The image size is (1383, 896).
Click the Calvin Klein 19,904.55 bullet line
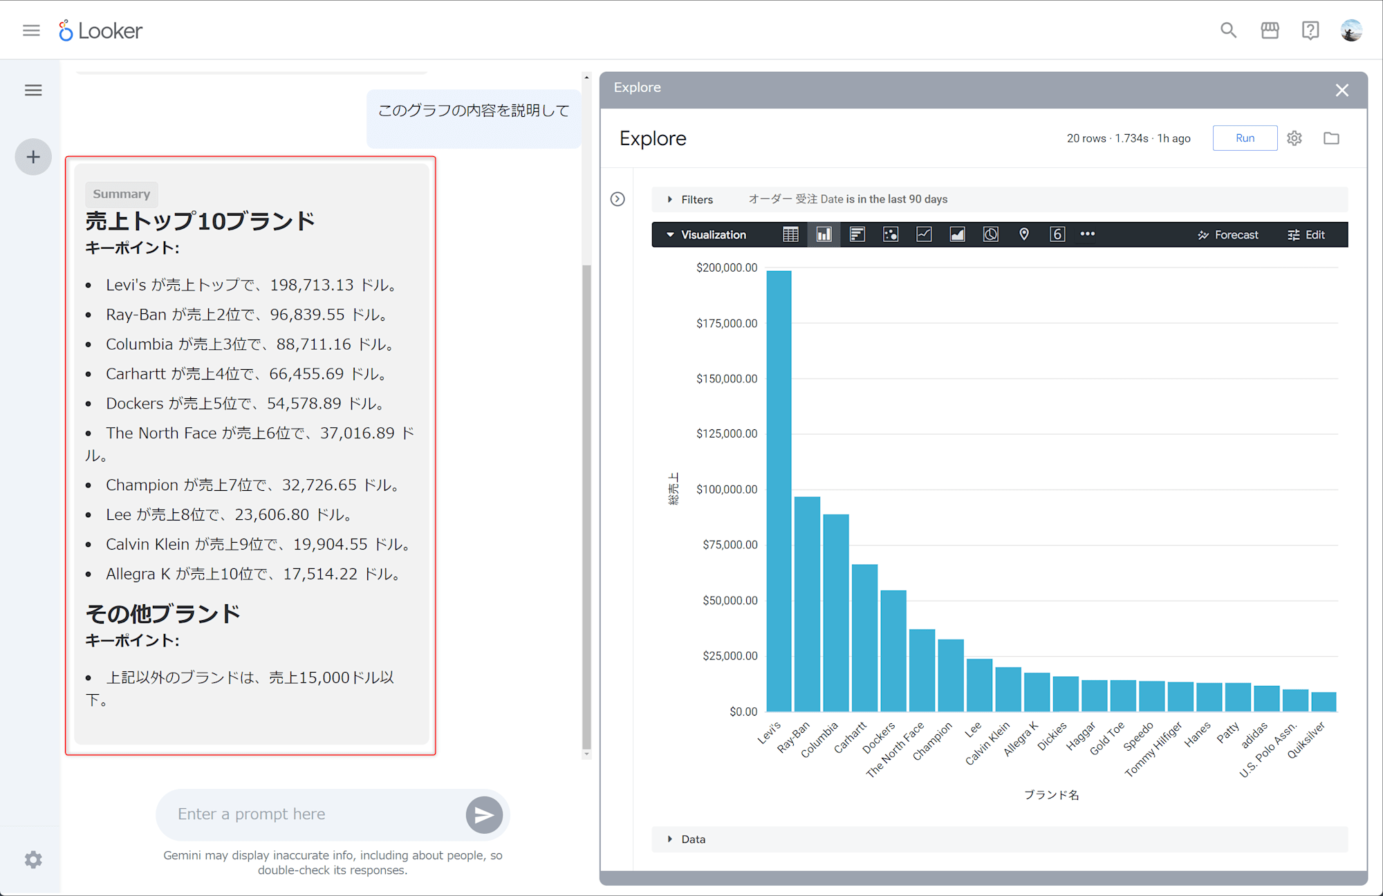260,544
